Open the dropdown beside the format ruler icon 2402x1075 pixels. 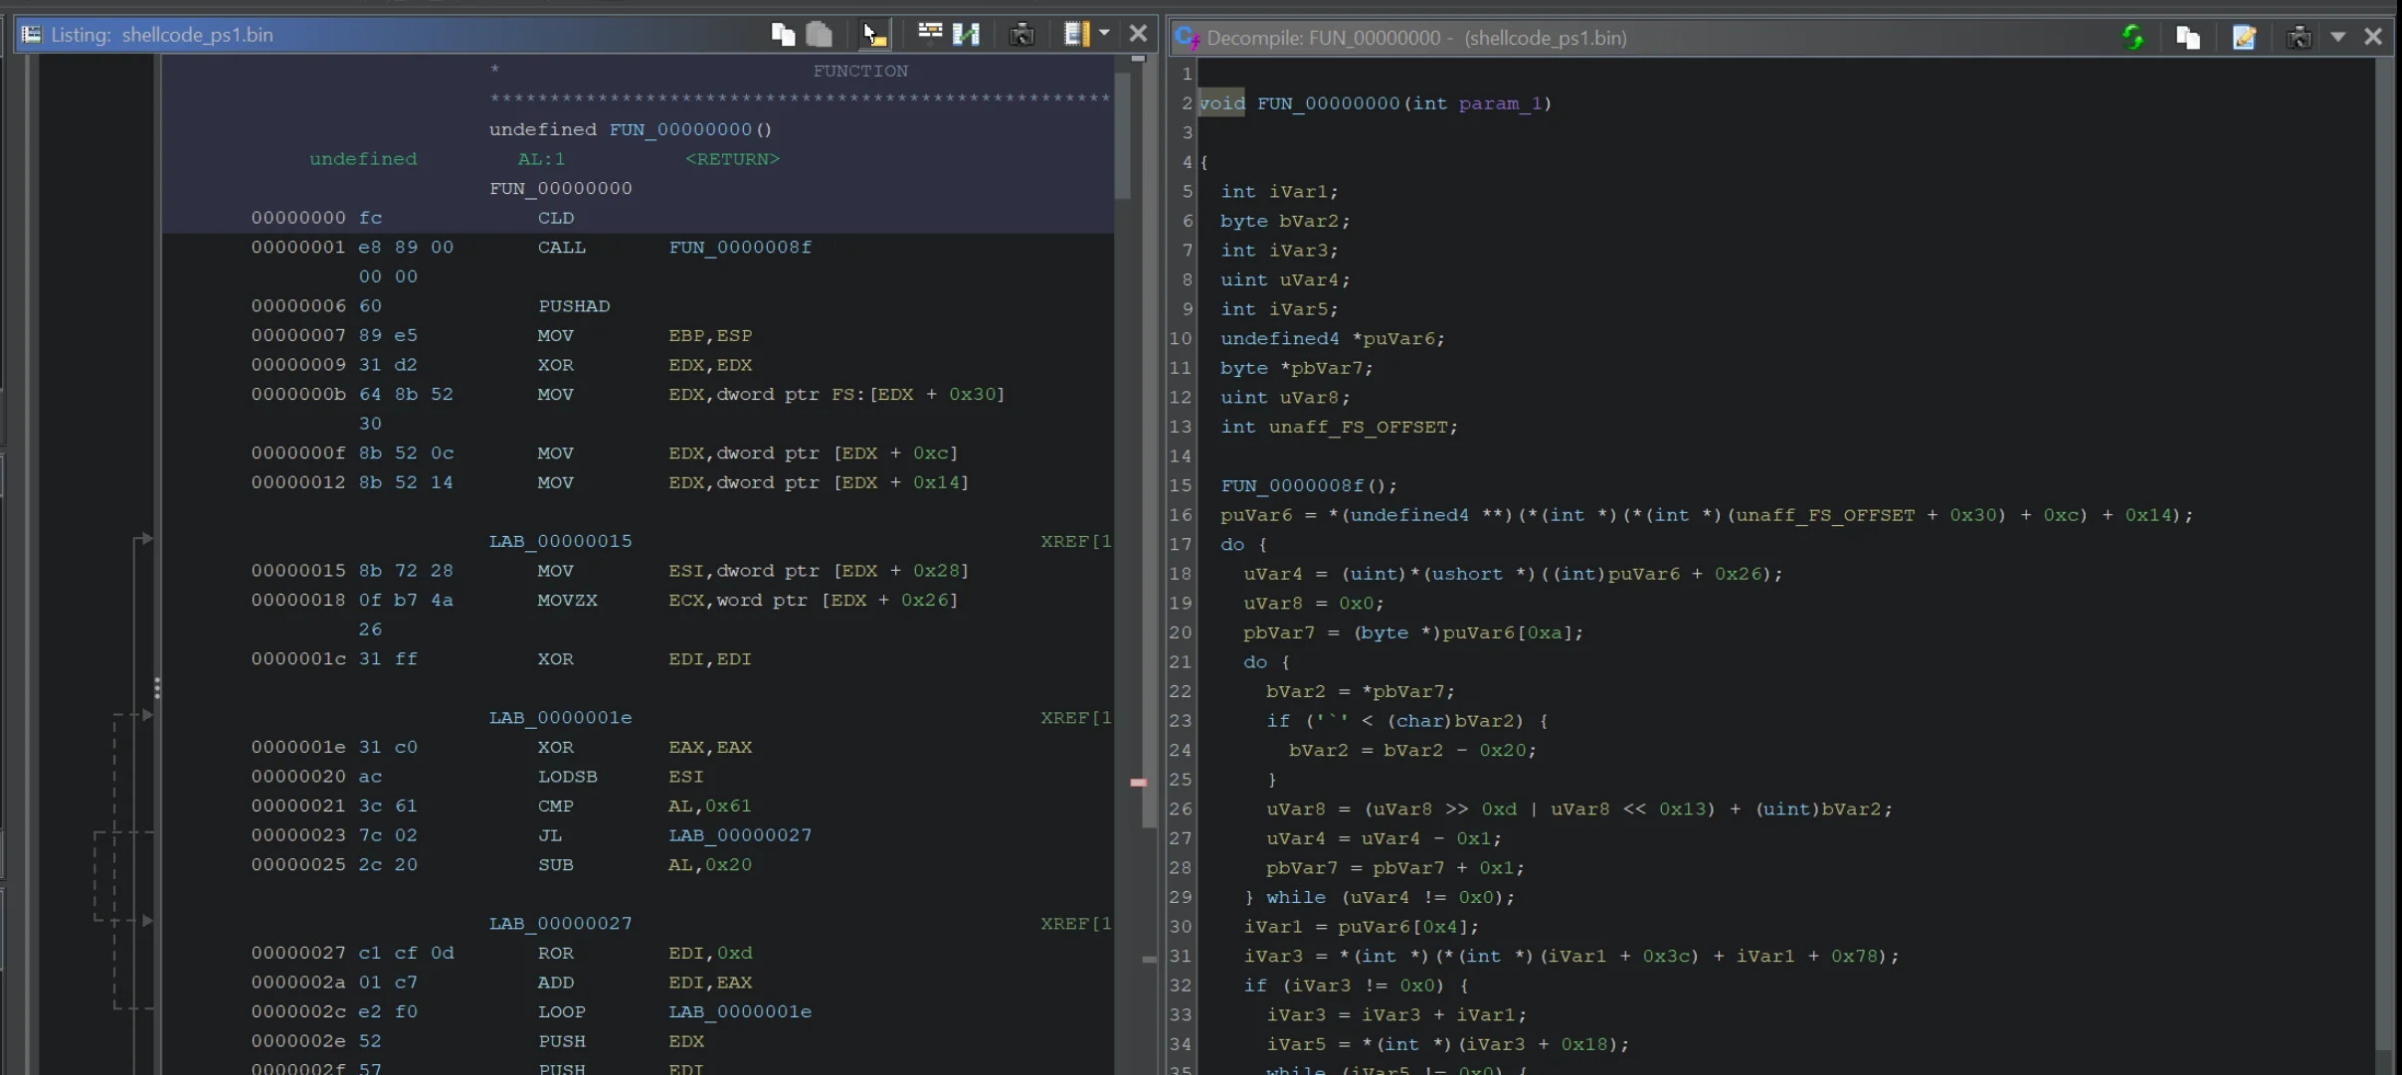tap(1105, 33)
